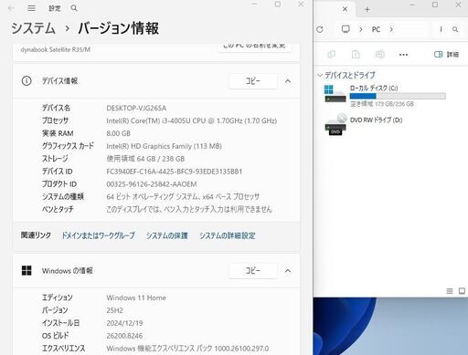Select the version value 25H2
Image resolution: width=468 pixels, height=355 pixels.
point(114,310)
